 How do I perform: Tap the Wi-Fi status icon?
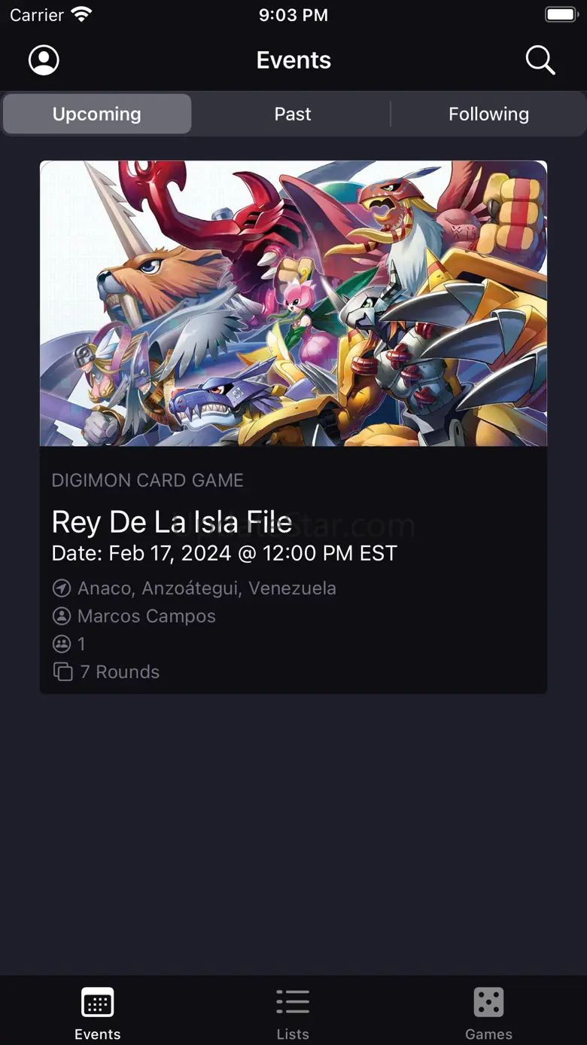[81, 14]
